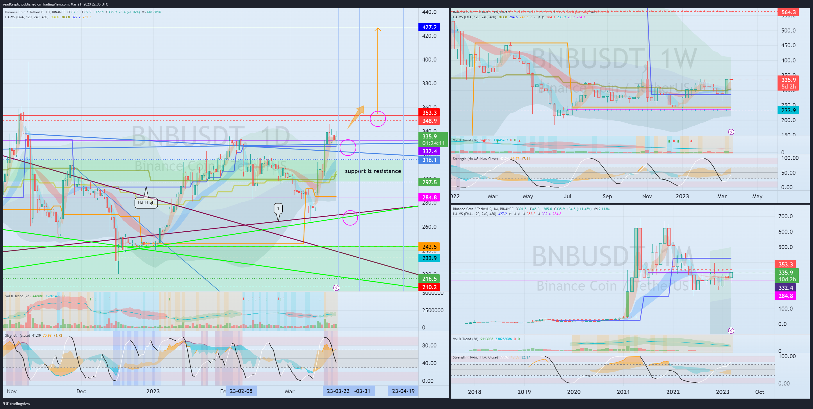This screenshot has height=409, width=813.
Task: Click the 353.3 red price label on daily axis
Action: coord(429,113)
